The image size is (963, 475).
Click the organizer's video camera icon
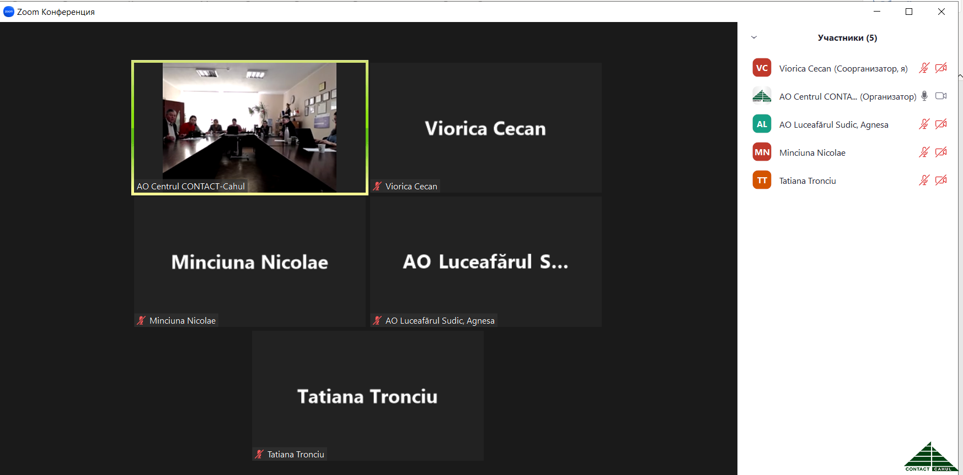point(941,96)
